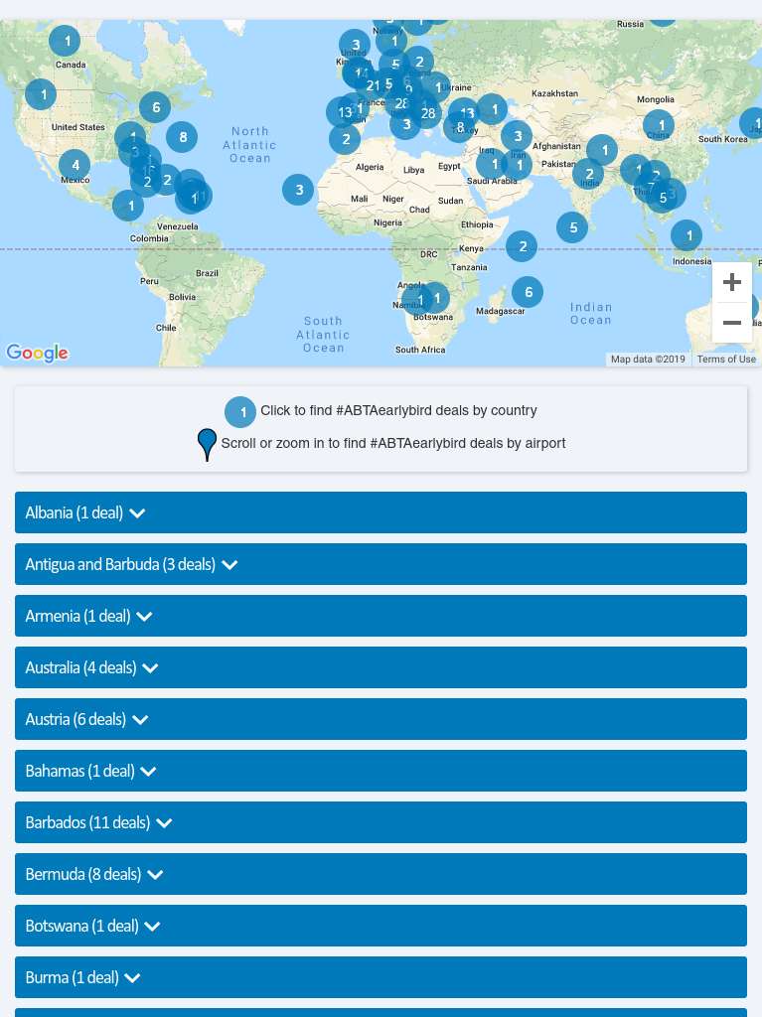This screenshot has height=1017, width=762.
Task: Click the cluster showing 2 over India
Action: [589, 174]
